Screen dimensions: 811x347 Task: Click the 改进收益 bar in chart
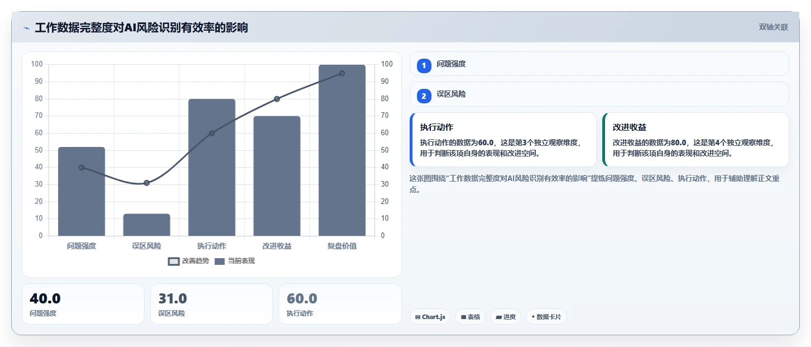pyautogui.click(x=277, y=176)
